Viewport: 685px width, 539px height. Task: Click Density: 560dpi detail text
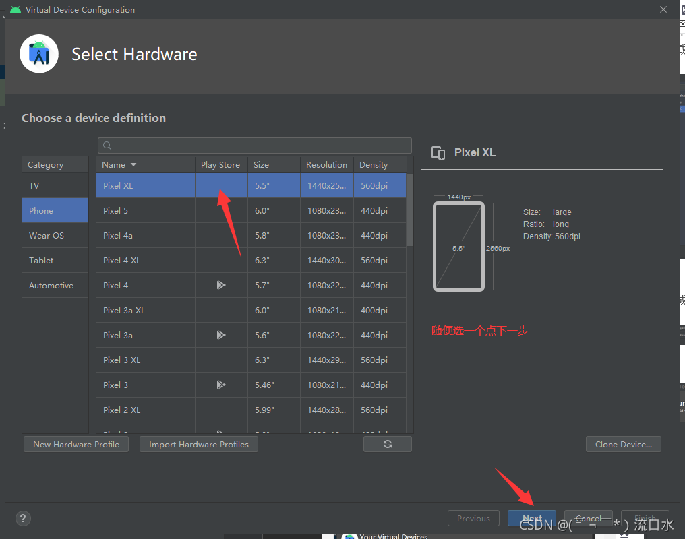click(552, 236)
